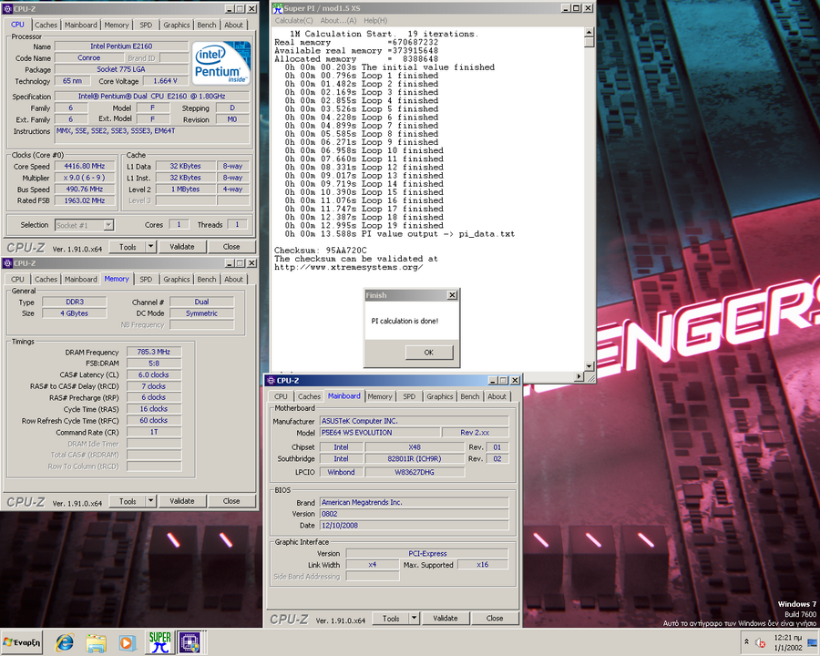This screenshot has width=820, height=656.
Task: Click the motherboard model P5E64 WS EVOLUTION
Action: [380, 433]
